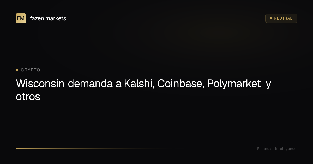Click the word otros on the second line
This screenshot has width=313, height=164.
(28, 97)
